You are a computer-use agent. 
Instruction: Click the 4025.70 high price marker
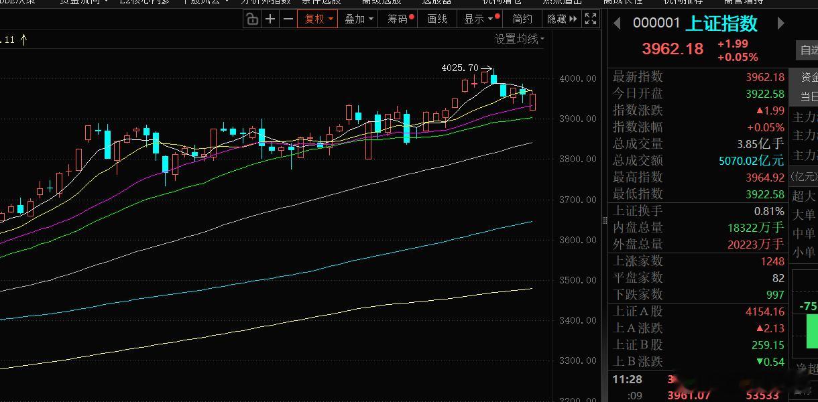[460, 68]
